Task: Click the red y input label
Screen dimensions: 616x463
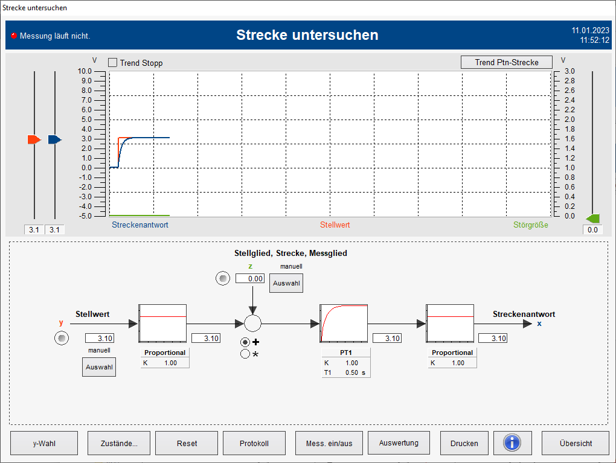Action: point(61,323)
